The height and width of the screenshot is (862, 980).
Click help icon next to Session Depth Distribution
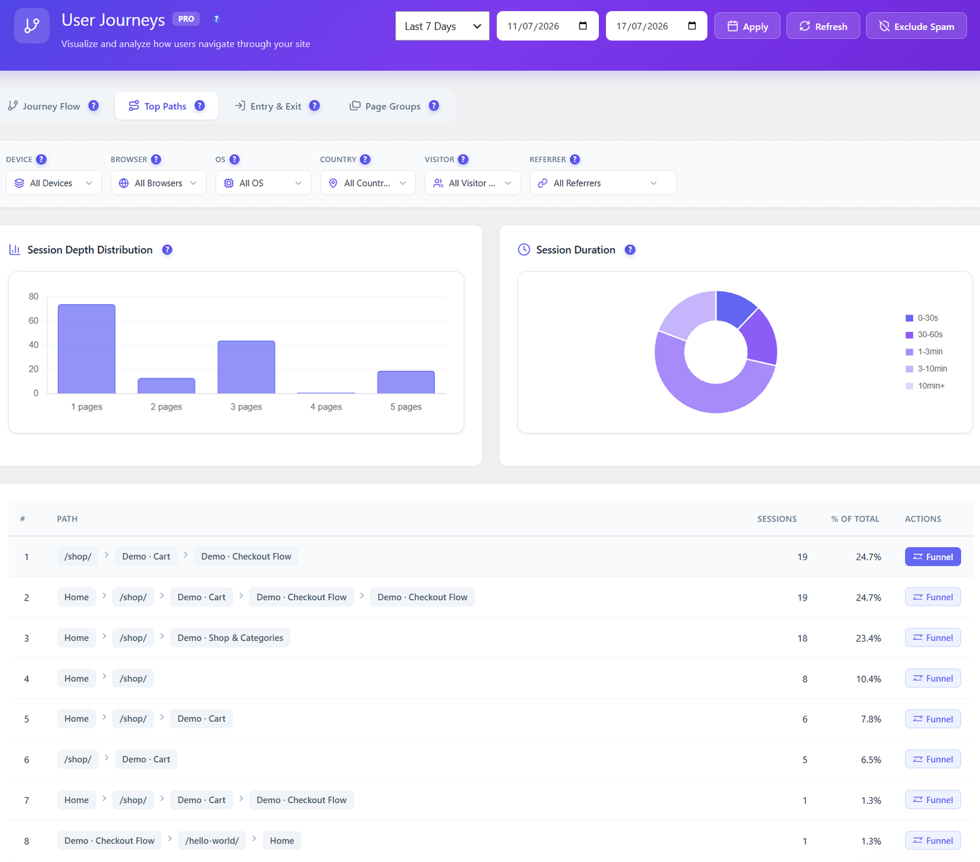[x=167, y=250]
